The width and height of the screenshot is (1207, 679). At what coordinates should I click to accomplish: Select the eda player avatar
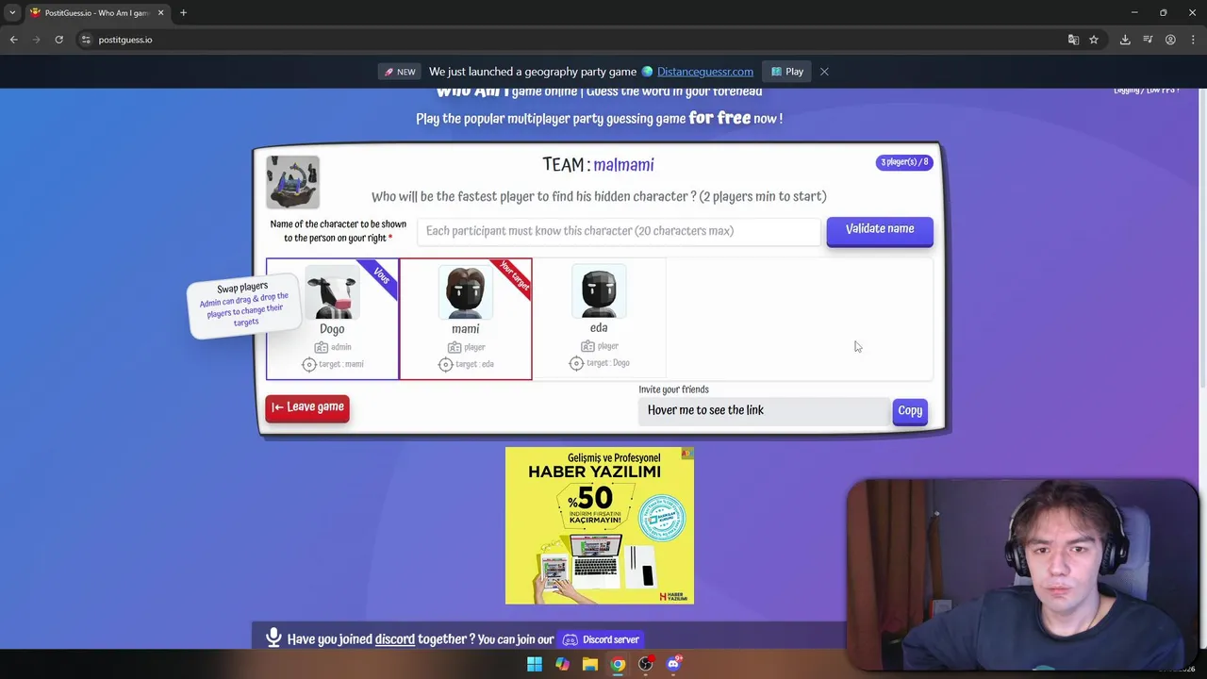click(599, 290)
